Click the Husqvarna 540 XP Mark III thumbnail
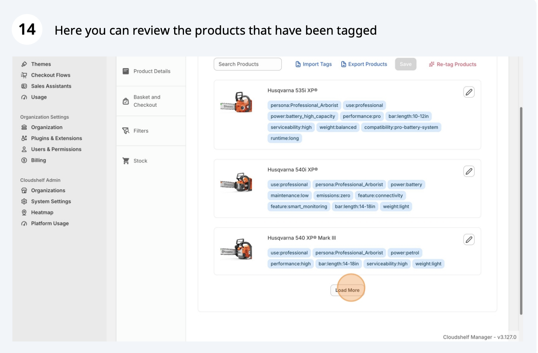This screenshot has width=538, height=353. click(x=236, y=249)
